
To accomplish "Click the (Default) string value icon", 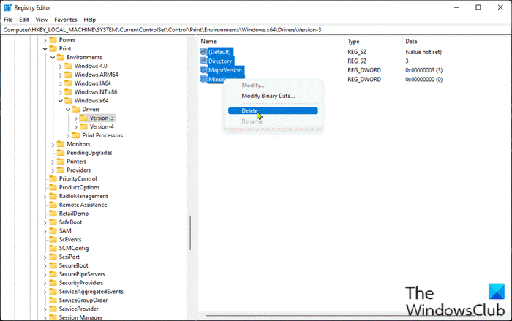I will [203, 52].
